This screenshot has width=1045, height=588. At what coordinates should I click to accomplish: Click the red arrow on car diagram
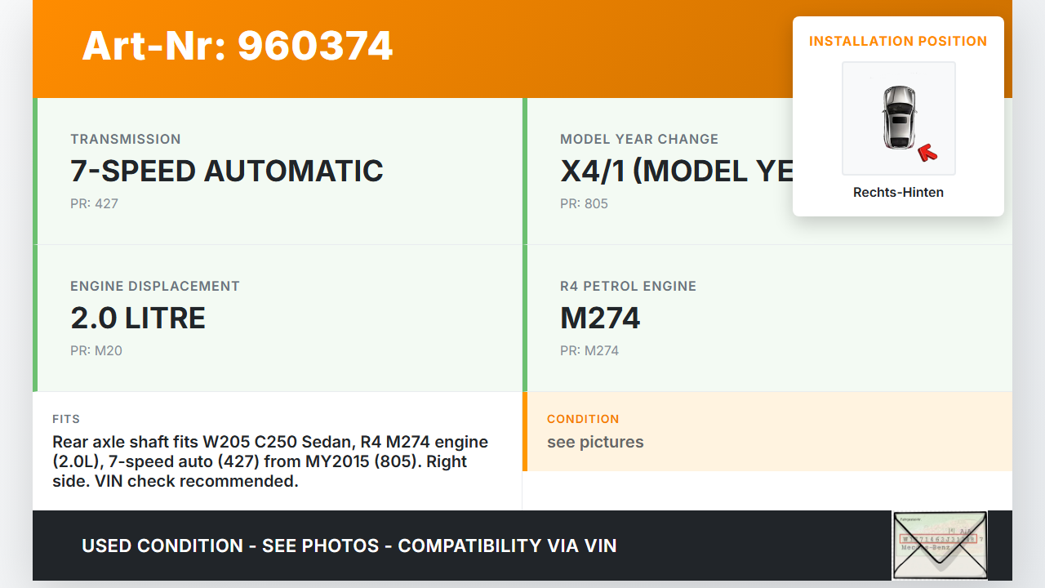tap(927, 151)
